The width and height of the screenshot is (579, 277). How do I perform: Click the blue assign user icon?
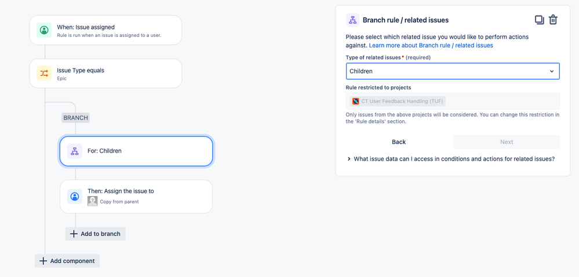point(75,197)
